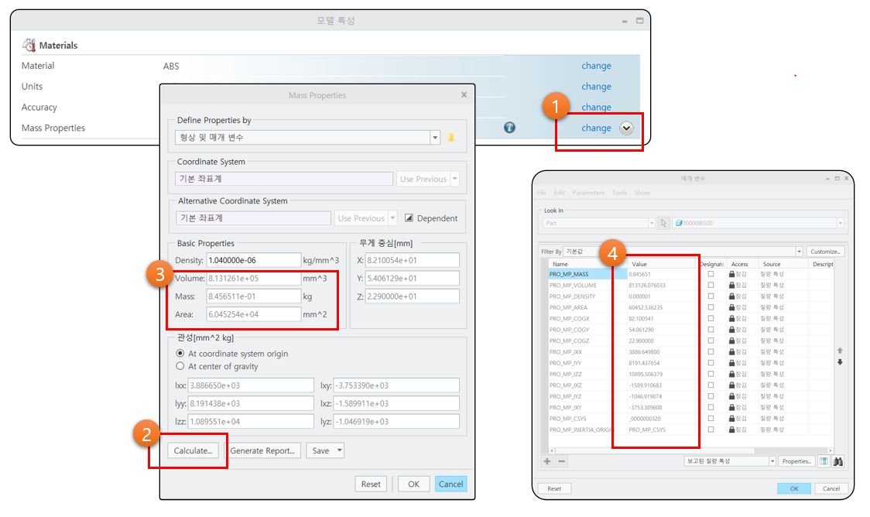Check Designate for PRO_MP_INERTIA_ORIGIN
The height and width of the screenshot is (517, 870).
tap(711, 430)
